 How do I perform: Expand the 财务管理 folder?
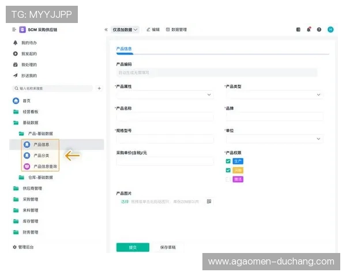(x=26, y=232)
